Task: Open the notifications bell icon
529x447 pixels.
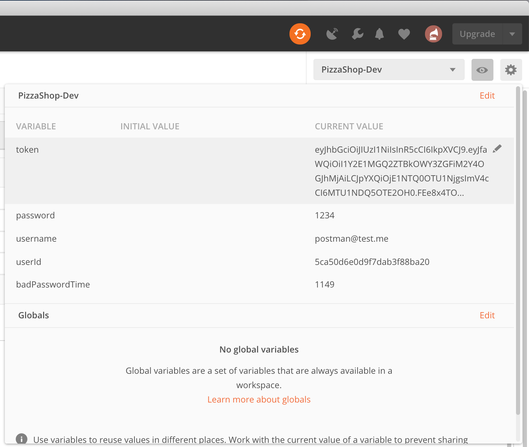Action: (379, 34)
